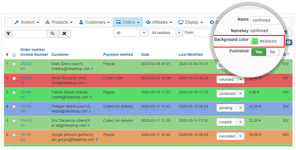Image resolution: width=296 pixels, height=150 pixels.
Task: Click the Affiliates group icon
Action: tap(148, 22)
